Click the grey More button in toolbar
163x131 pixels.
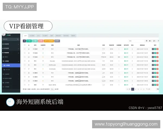click(x=57, y=41)
